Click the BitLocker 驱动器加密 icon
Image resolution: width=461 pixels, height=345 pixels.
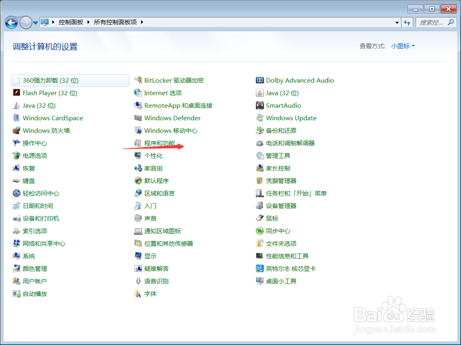138,80
